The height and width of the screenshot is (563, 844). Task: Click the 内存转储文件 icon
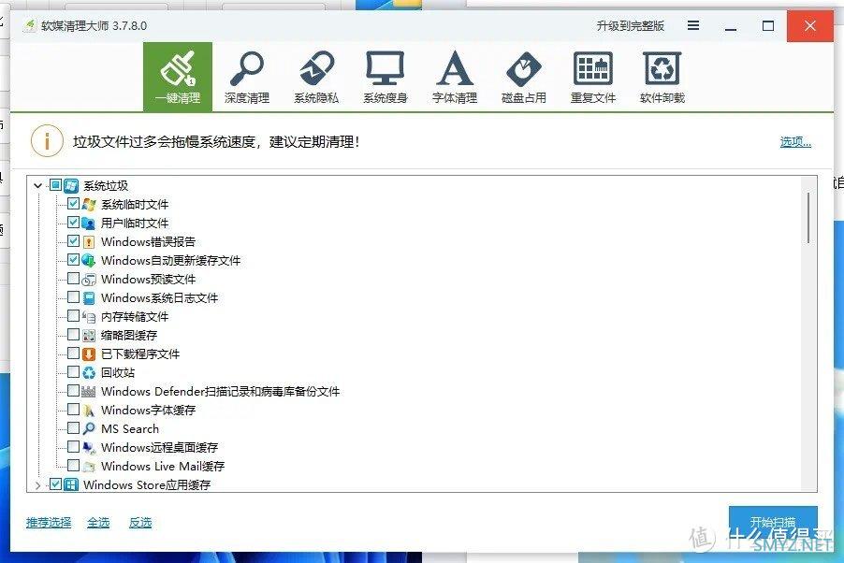click(x=89, y=316)
